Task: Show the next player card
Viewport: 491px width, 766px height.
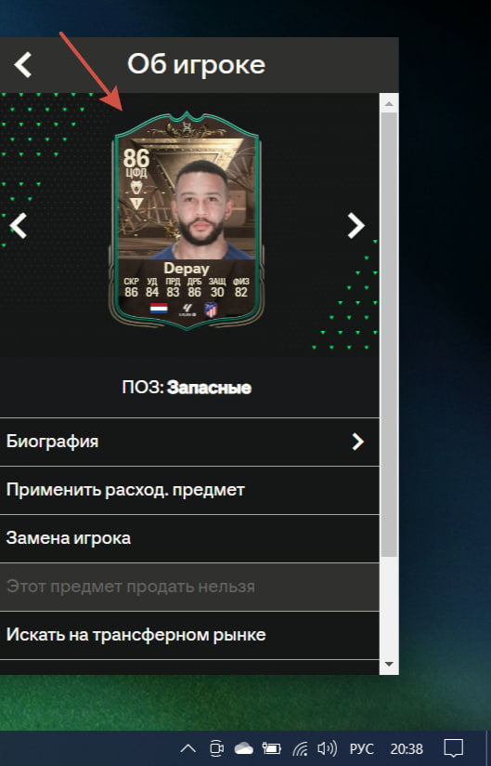Action: coord(355,226)
